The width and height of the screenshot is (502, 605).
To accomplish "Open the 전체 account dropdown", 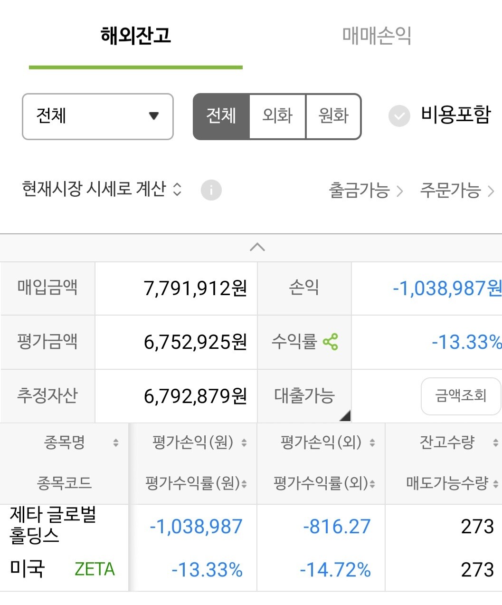I will coord(98,116).
